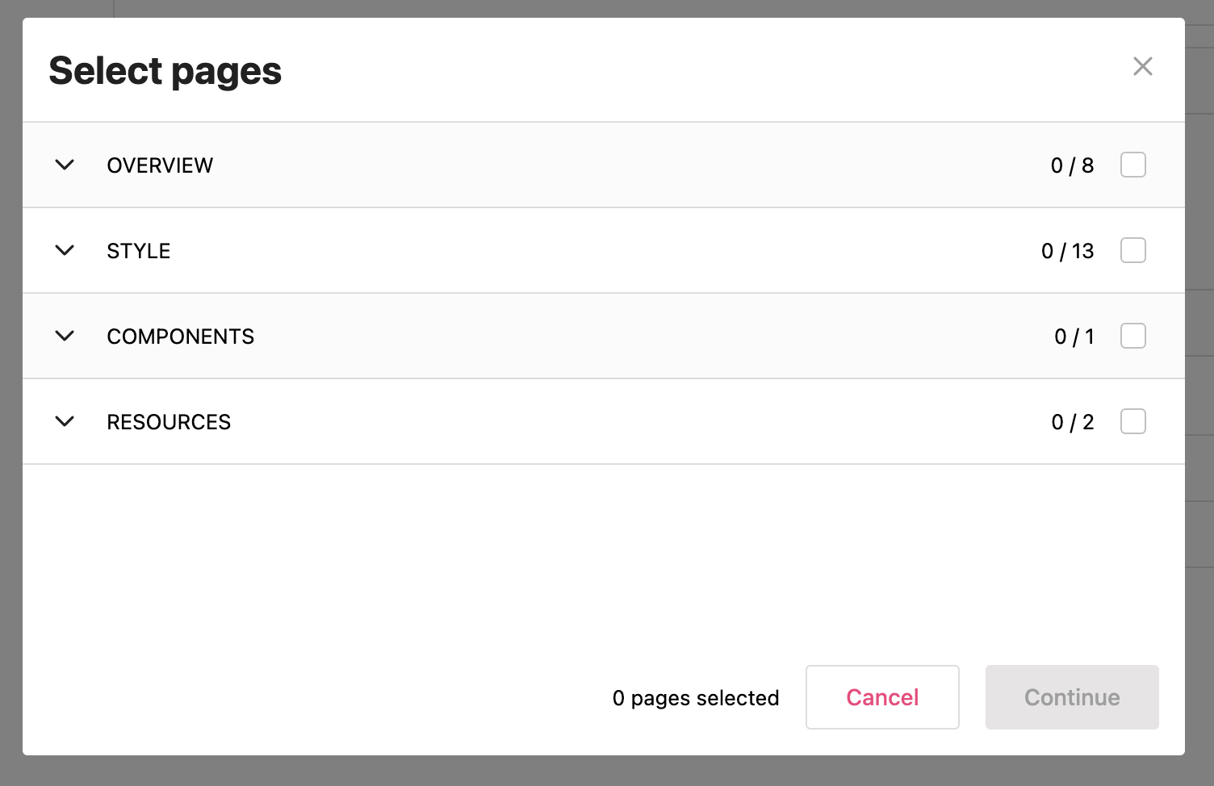1214x786 pixels.
Task: Click the RESOURCES section label
Action: pyautogui.click(x=169, y=422)
